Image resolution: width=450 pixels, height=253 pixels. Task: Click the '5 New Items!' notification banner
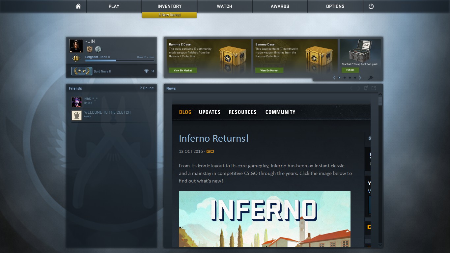tap(169, 15)
